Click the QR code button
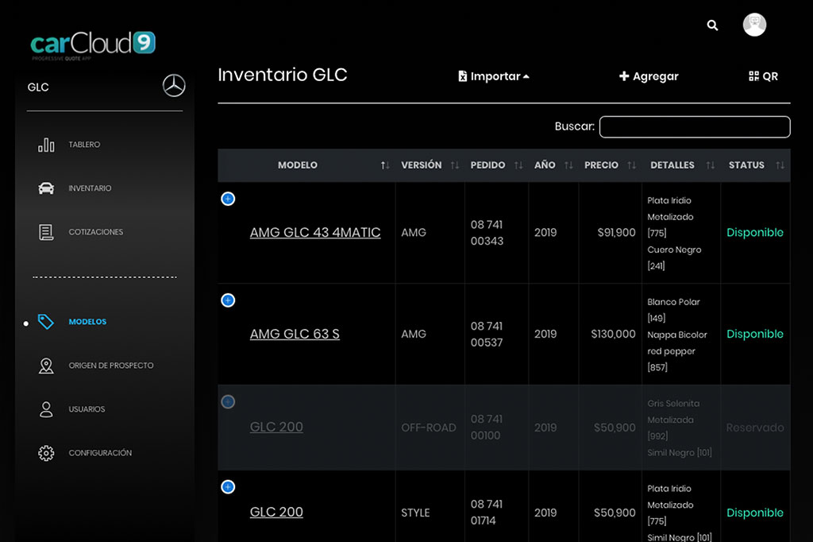This screenshot has height=542, width=813. [x=763, y=76]
